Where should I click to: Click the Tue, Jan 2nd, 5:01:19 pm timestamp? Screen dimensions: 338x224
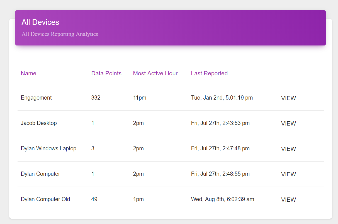click(222, 98)
